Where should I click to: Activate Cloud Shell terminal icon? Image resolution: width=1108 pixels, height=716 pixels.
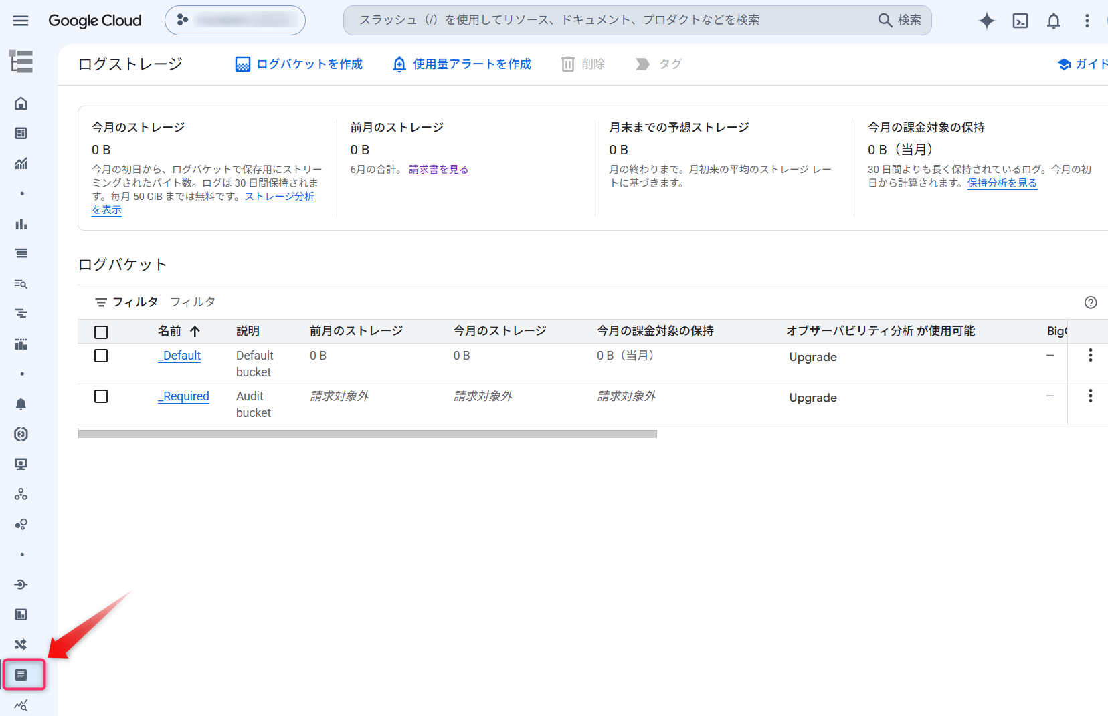click(1020, 21)
